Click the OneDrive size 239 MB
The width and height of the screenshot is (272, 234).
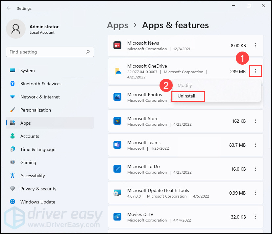click(x=238, y=72)
